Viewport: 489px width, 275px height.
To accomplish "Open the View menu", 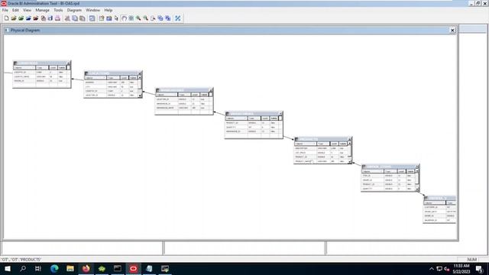I will pyautogui.click(x=28, y=10).
